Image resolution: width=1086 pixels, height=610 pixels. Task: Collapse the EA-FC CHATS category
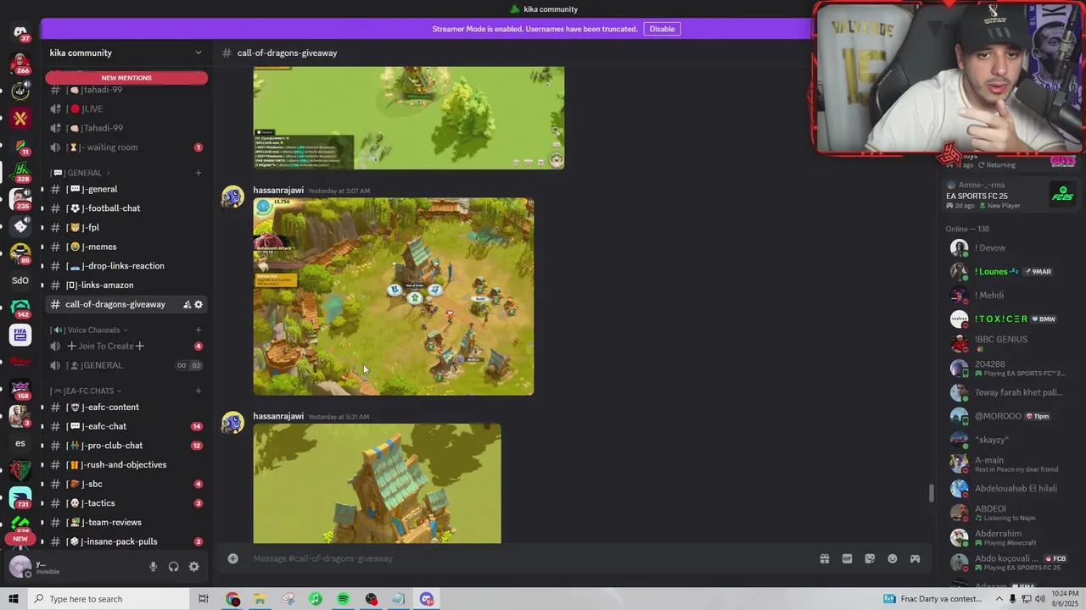[86, 391]
